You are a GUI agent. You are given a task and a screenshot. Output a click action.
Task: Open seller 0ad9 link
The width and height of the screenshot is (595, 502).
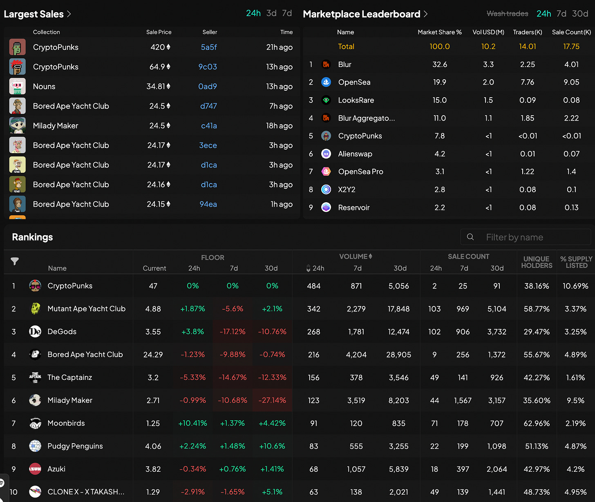(208, 86)
